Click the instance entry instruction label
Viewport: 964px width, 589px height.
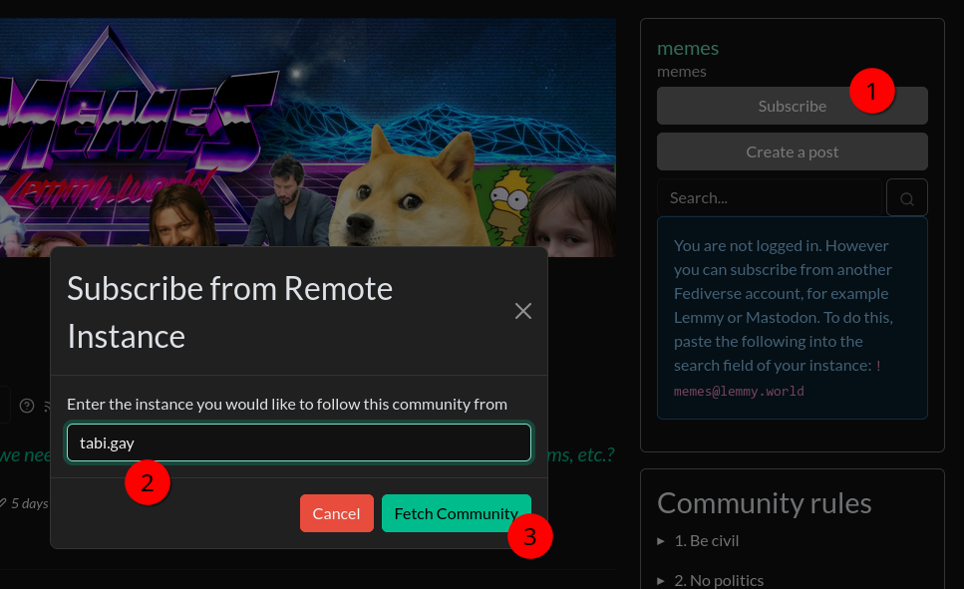tap(287, 404)
